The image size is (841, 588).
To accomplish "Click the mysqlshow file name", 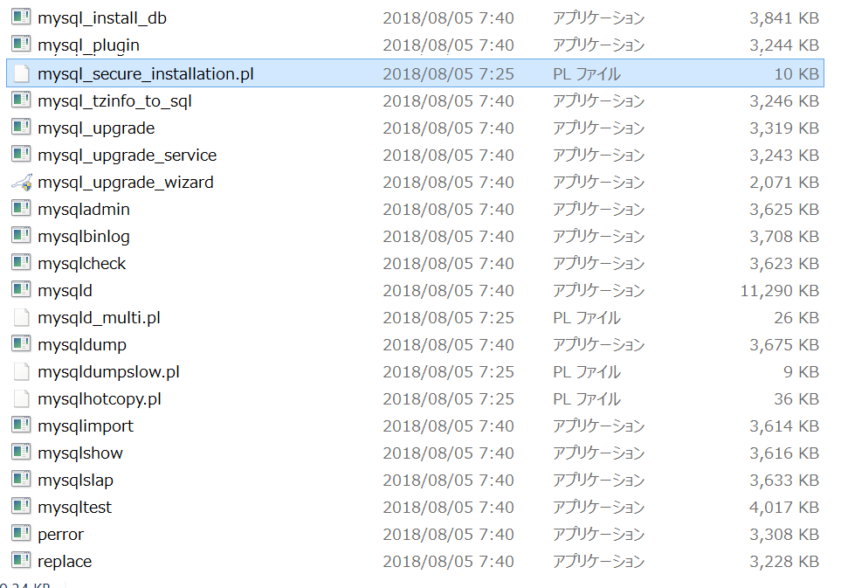I will 80,453.
